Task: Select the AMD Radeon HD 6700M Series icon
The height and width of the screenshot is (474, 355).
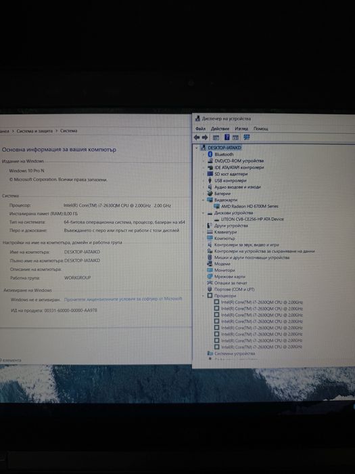Action: 217,206
